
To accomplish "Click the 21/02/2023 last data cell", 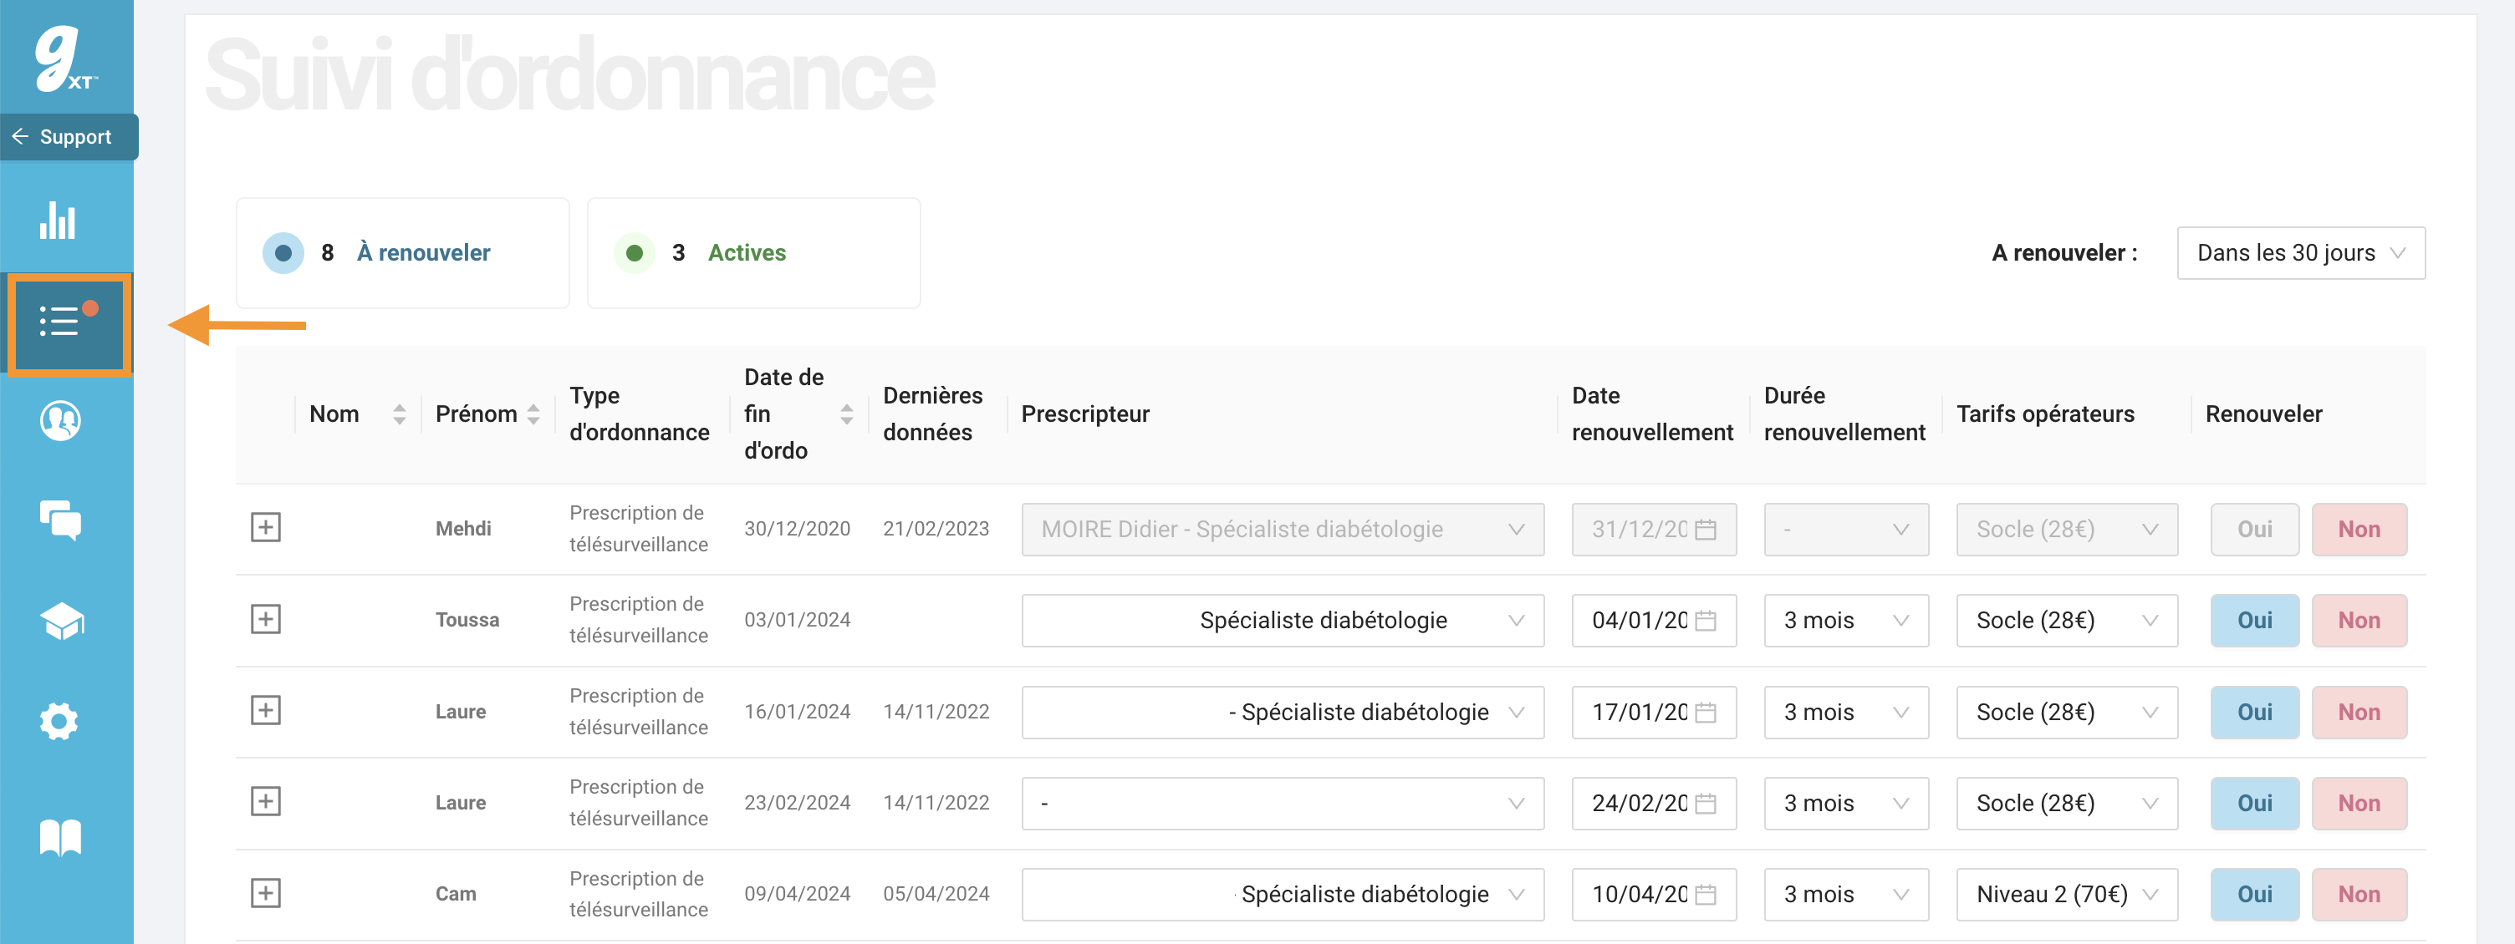I will (x=936, y=530).
